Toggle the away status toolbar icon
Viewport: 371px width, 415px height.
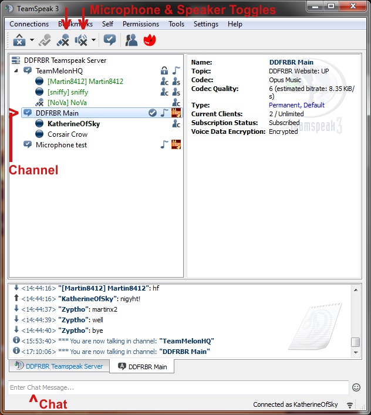point(45,40)
